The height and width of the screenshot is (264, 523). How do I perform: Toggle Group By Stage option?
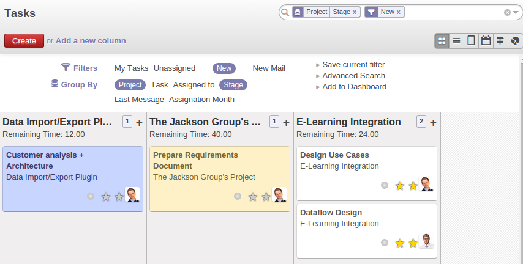(x=233, y=85)
